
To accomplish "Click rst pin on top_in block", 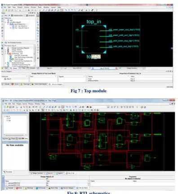I will pyautogui.click(x=77, y=46).
